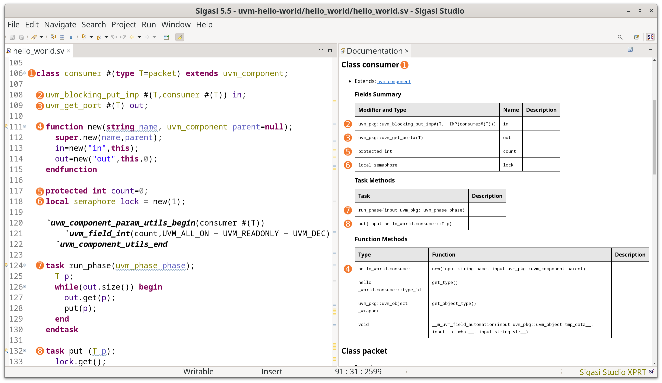Open dropdown next to the pen toolbar icon
Viewport: 662px width, 383px height.
[41, 37]
